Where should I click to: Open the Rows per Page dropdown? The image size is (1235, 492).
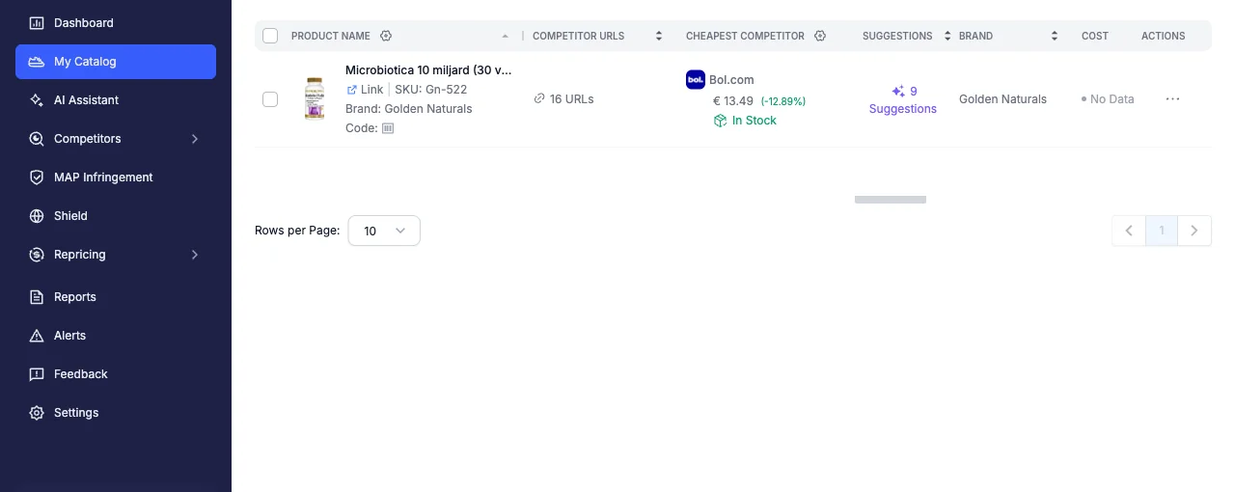[384, 231]
